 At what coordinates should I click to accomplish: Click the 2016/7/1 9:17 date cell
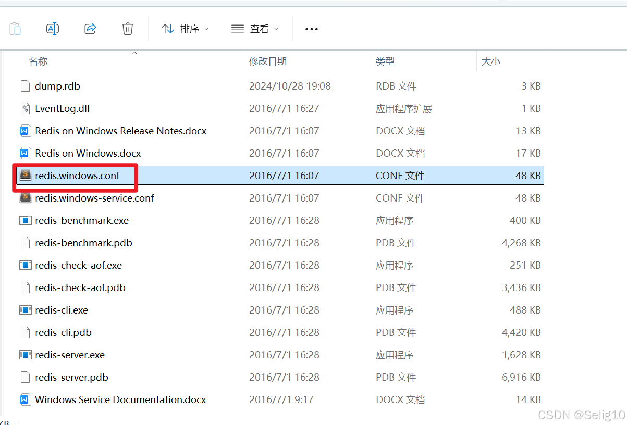pos(280,399)
